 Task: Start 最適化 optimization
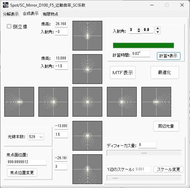(165, 72)
